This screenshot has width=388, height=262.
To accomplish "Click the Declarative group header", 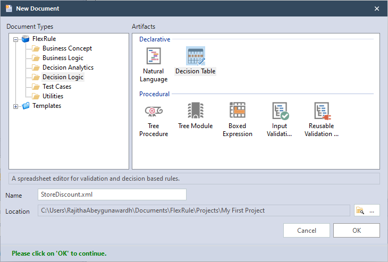I will click(x=155, y=39).
